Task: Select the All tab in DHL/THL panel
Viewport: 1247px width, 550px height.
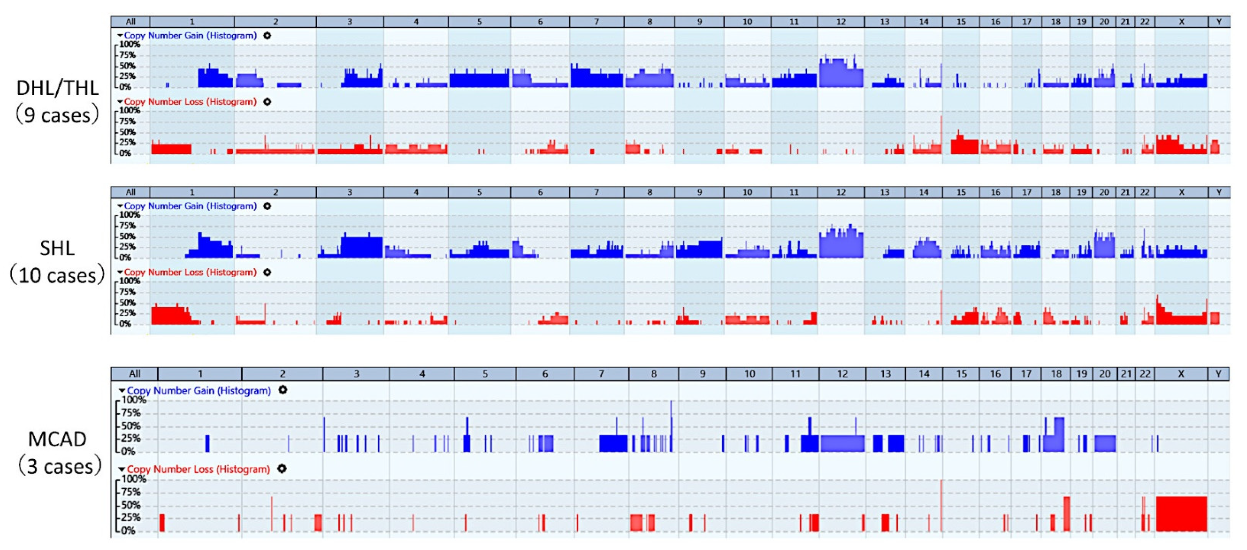Action: point(130,22)
